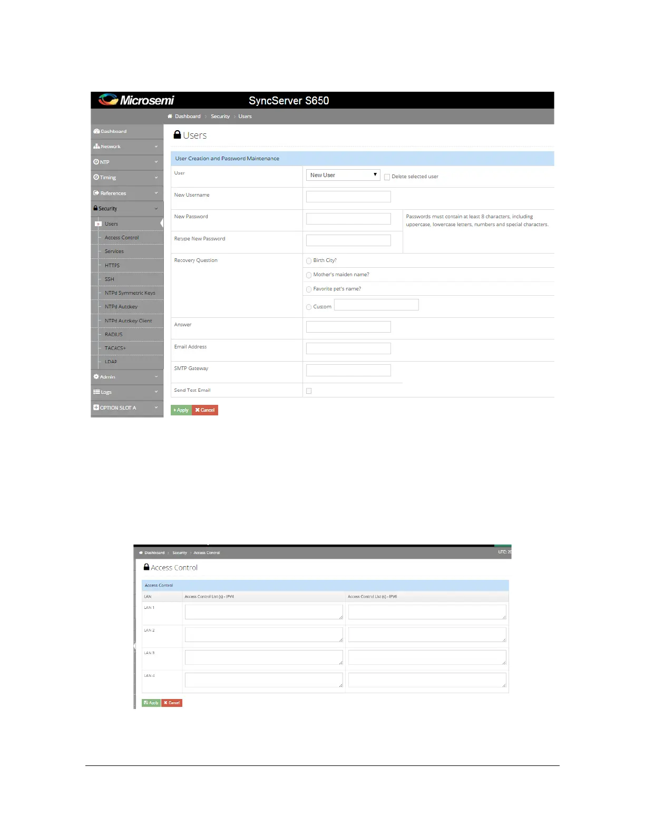Open RADIUS settings page
The image size is (645, 835).
[x=114, y=334]
